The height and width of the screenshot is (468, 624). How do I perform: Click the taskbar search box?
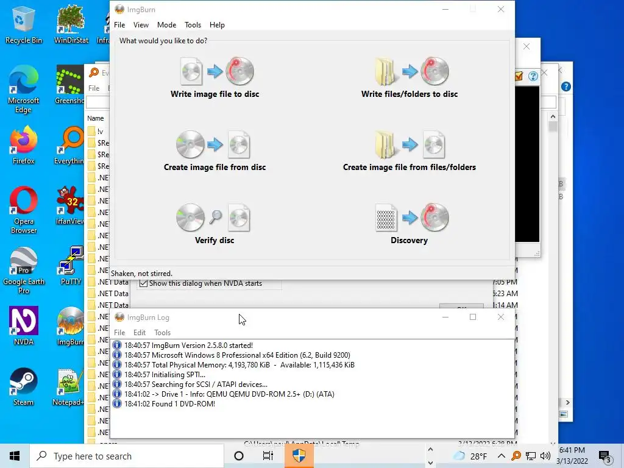127,456
